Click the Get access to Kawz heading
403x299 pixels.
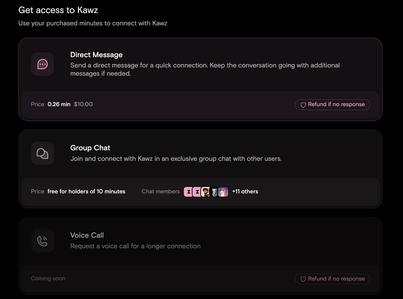[58, 10]
